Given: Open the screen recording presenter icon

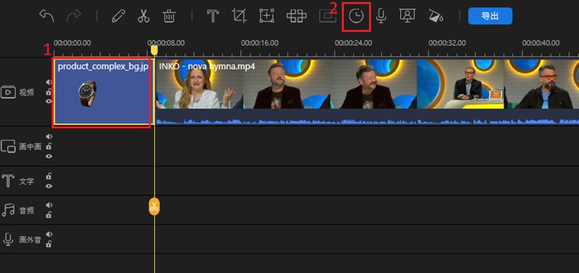Looking at the screenshot, I should click(x=407, y=16).
